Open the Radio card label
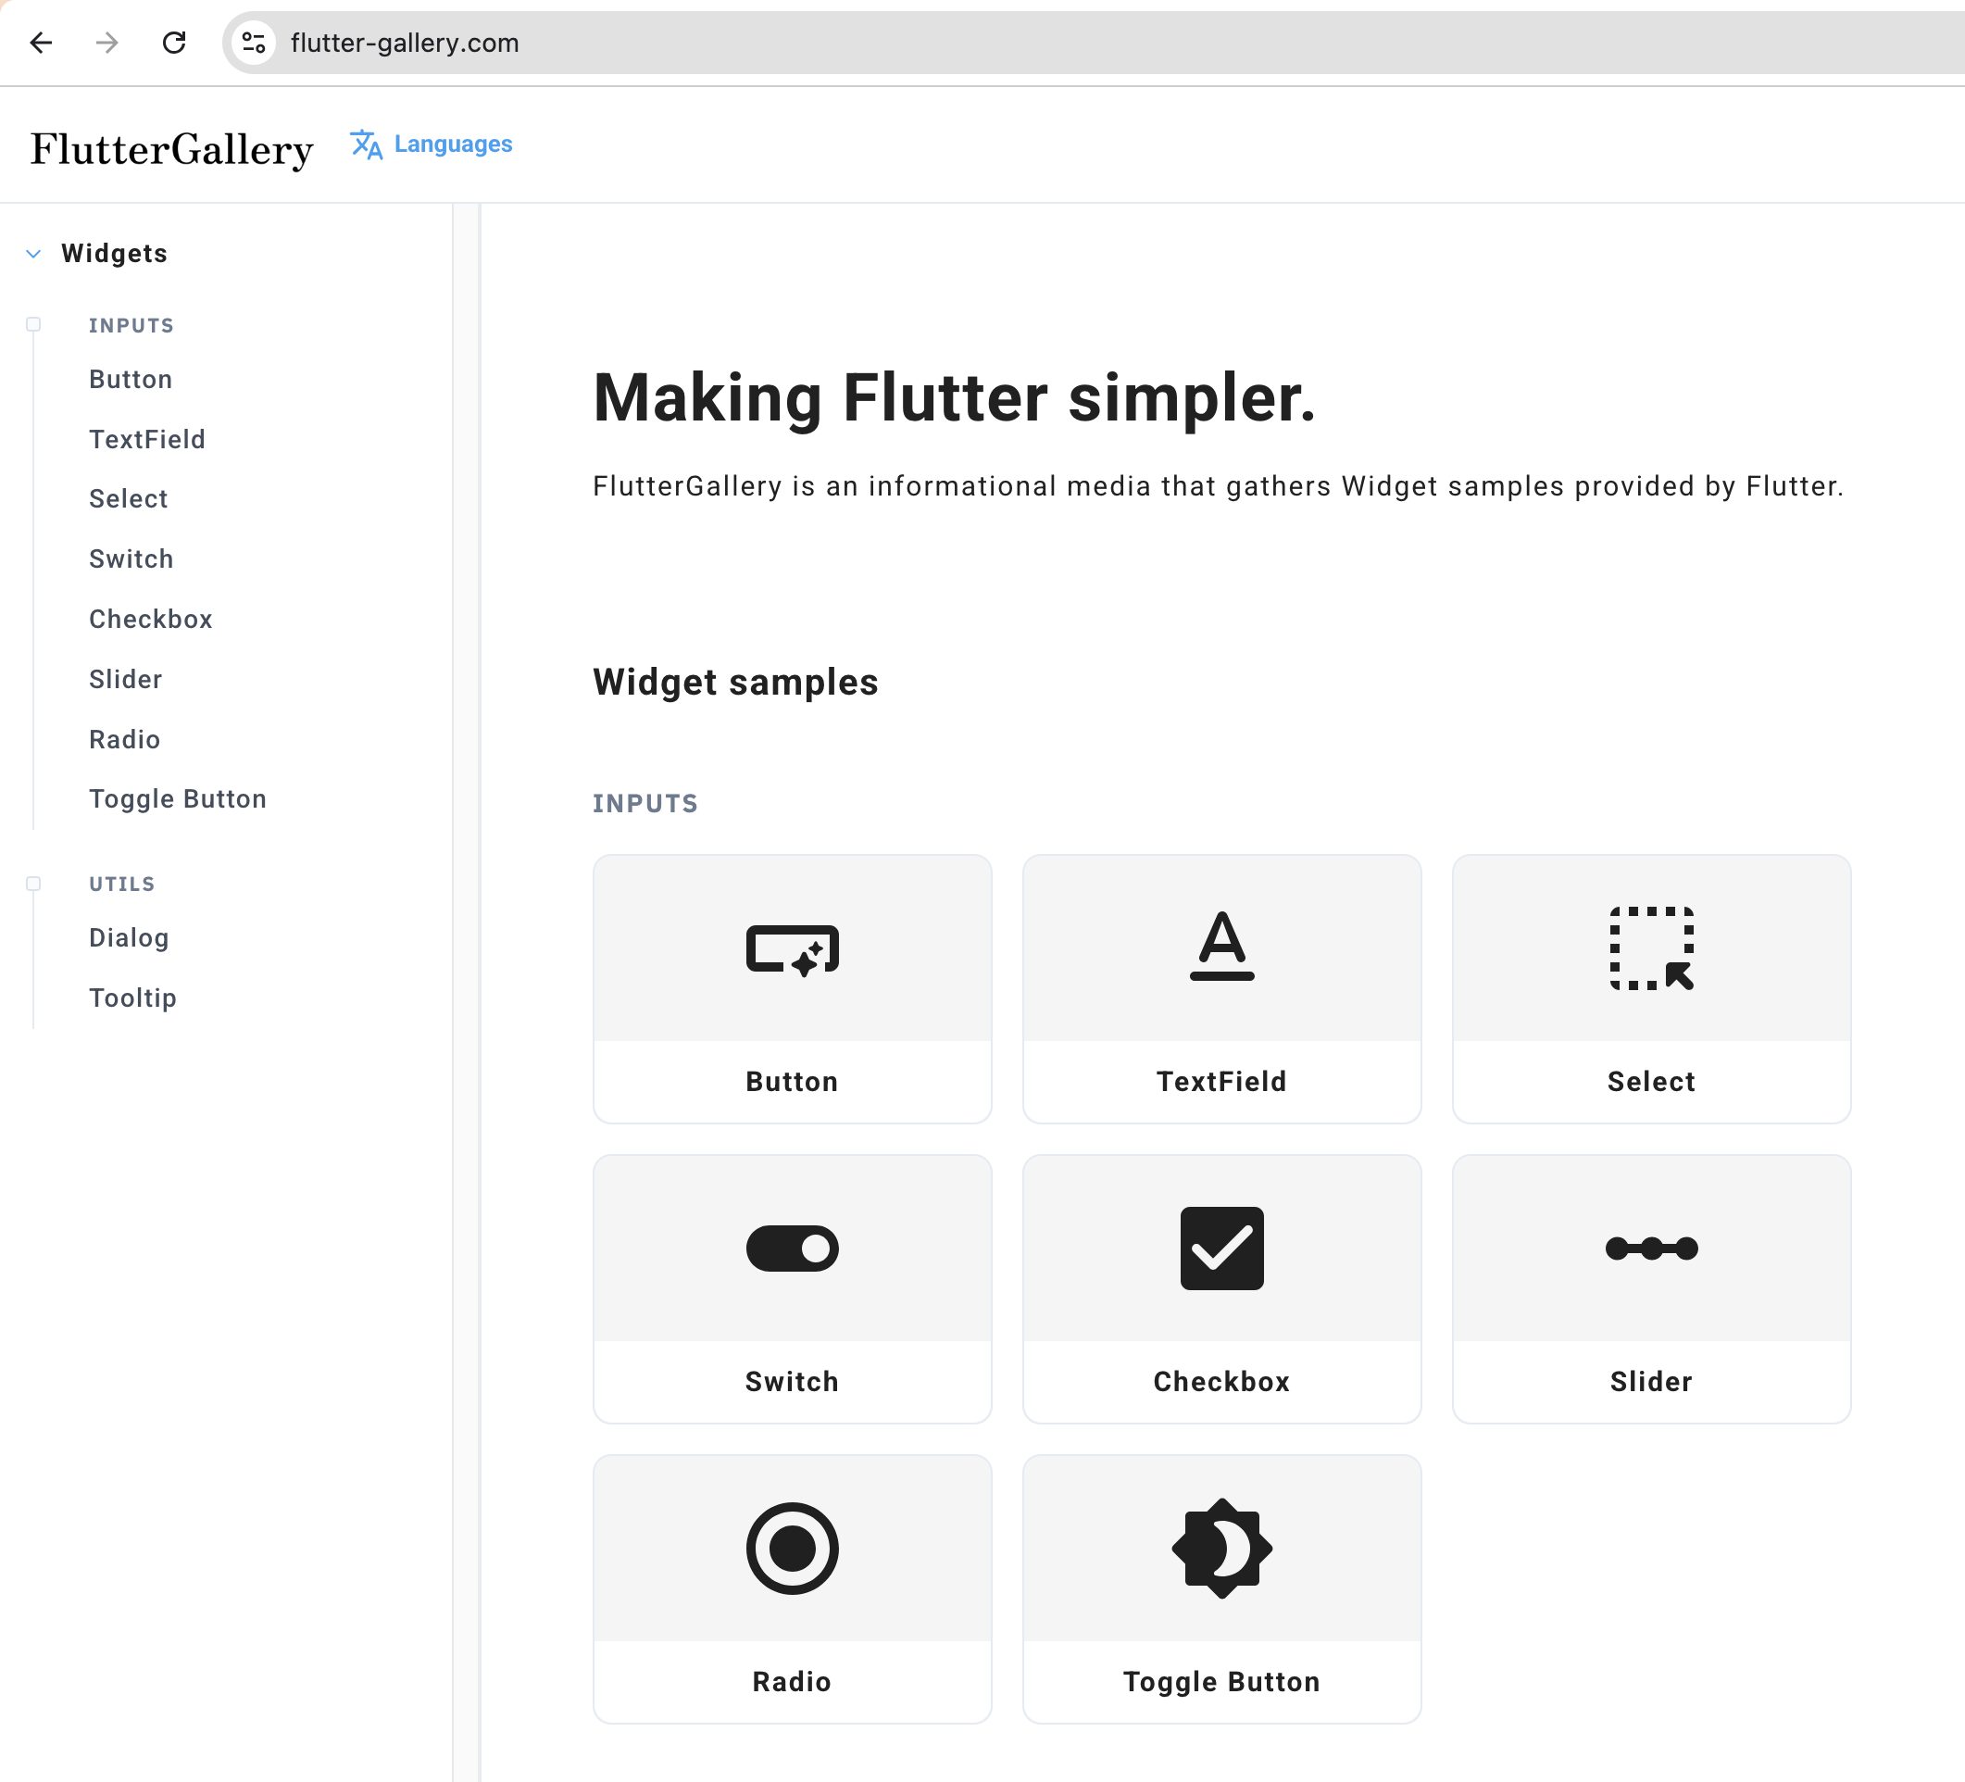Image resolution: width=1965 pixels, height=1782 pixels. (x=793, y=1683)
